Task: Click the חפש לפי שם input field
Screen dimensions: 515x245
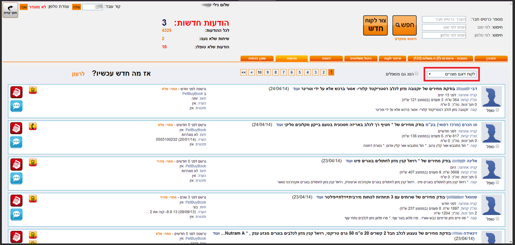Action: pos(444,27)
